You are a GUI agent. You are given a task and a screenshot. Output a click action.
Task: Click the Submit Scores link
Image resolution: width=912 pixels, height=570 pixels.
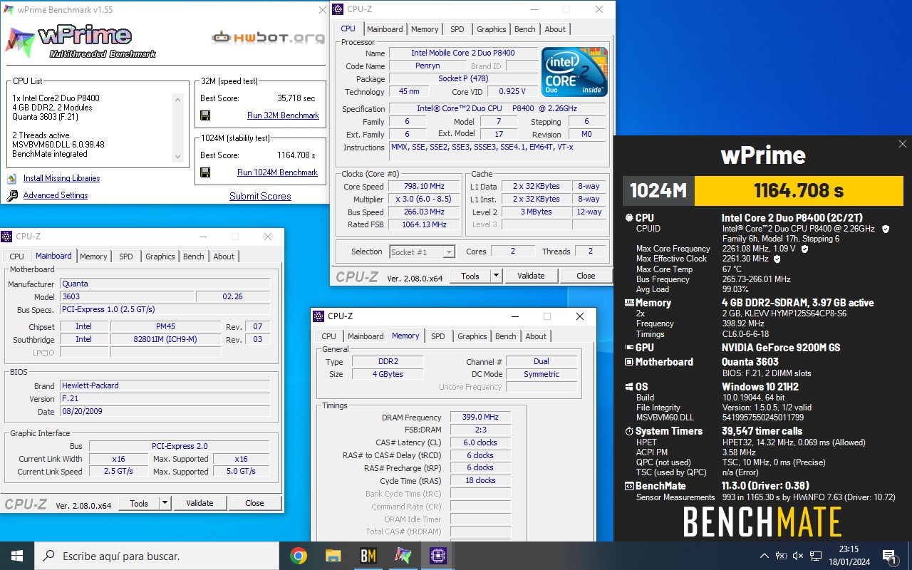coord(260,196)
